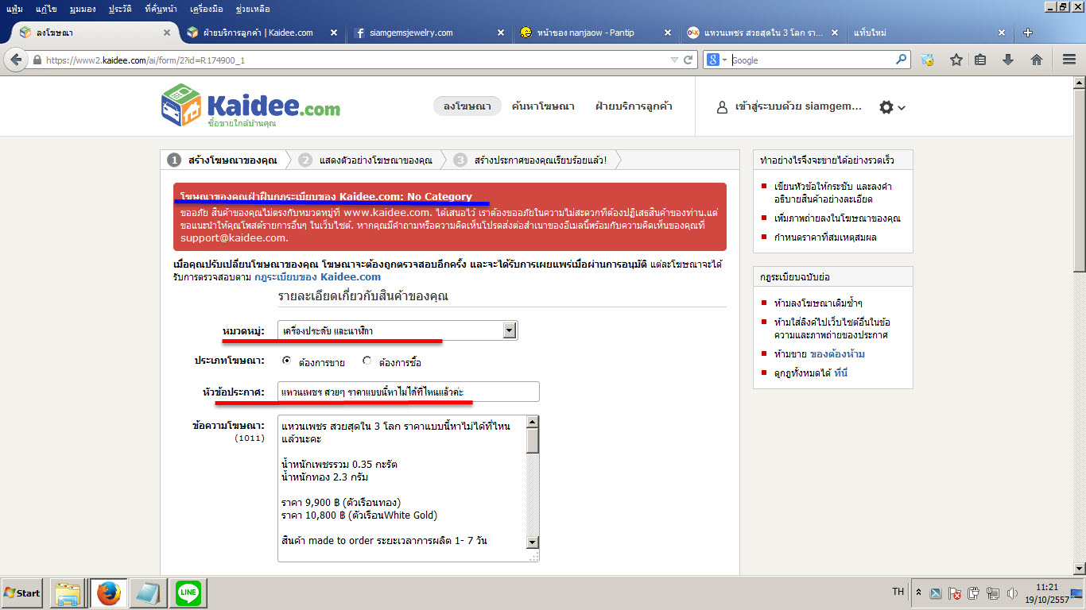Image resolution: width=1086 pixels, height=610 pixels.
Task: Click ฝ่ายบริการลูกค้า in header
Action: [634, 106]
